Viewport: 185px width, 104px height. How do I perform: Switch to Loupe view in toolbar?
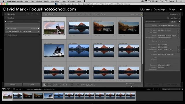[x=49, y=85]
